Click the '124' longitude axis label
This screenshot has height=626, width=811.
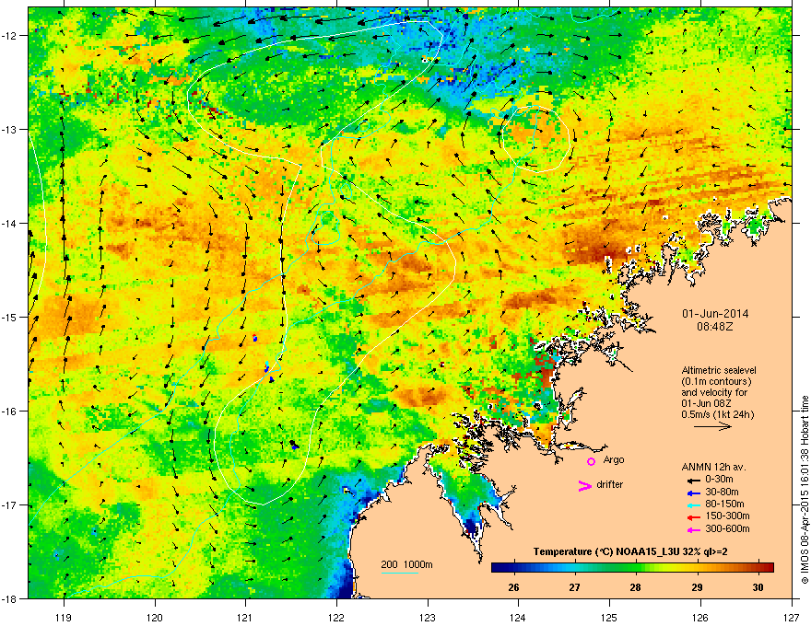[x=518, y=617]
